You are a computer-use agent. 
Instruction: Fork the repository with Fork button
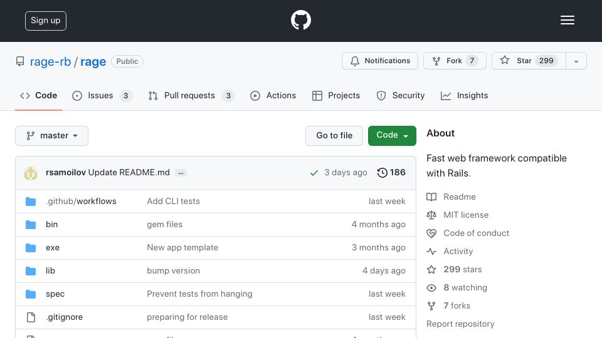point(455,61)
